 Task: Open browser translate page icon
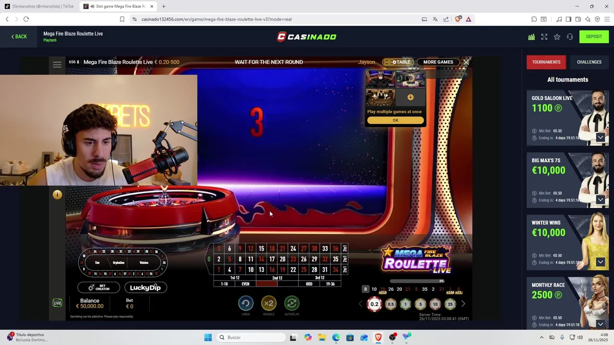pos(435,19)
